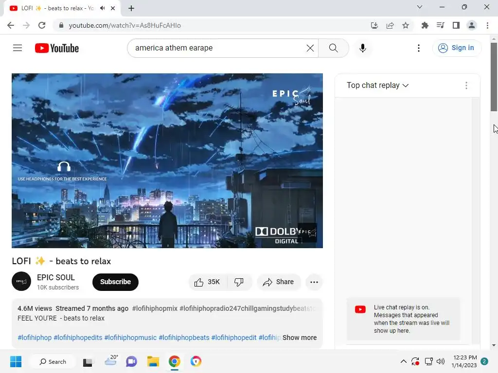Share this page from the address bar
The height and width of the screenshot is (373, 498).
click(x=390, y=25)
